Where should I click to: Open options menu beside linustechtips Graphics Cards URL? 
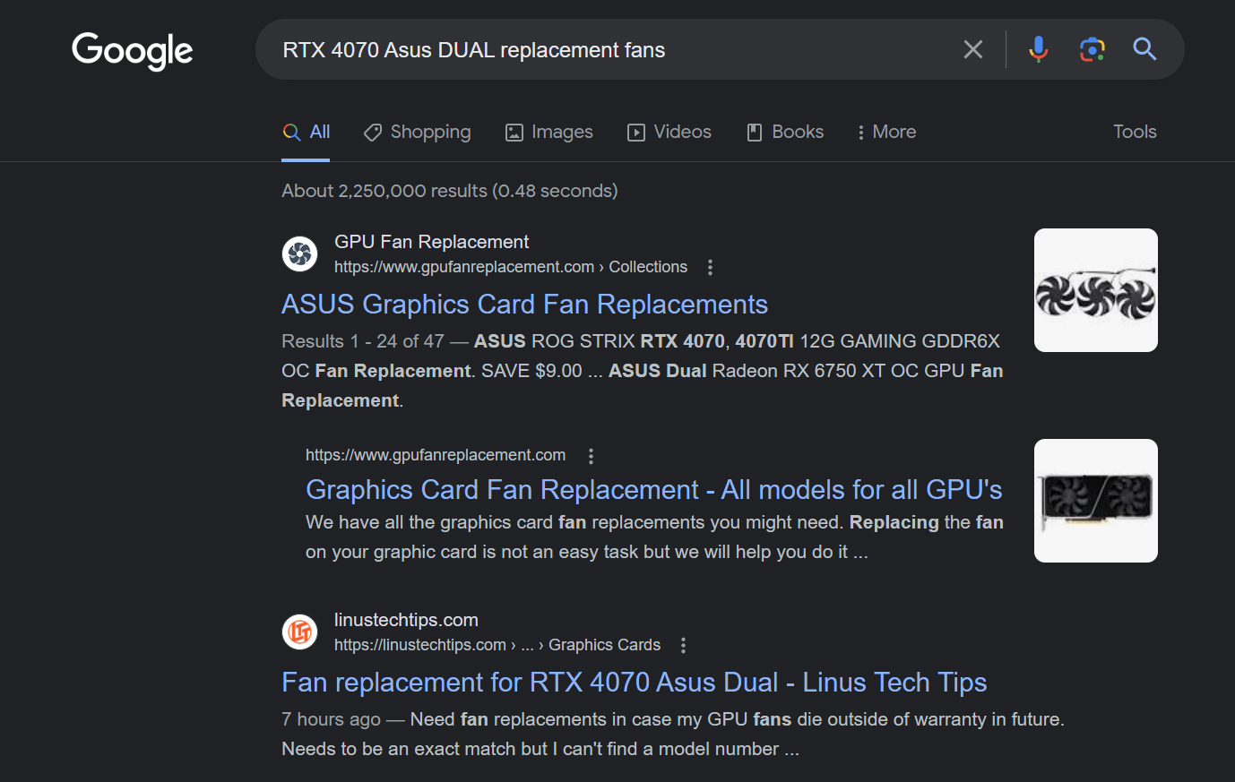click(683, 645)
